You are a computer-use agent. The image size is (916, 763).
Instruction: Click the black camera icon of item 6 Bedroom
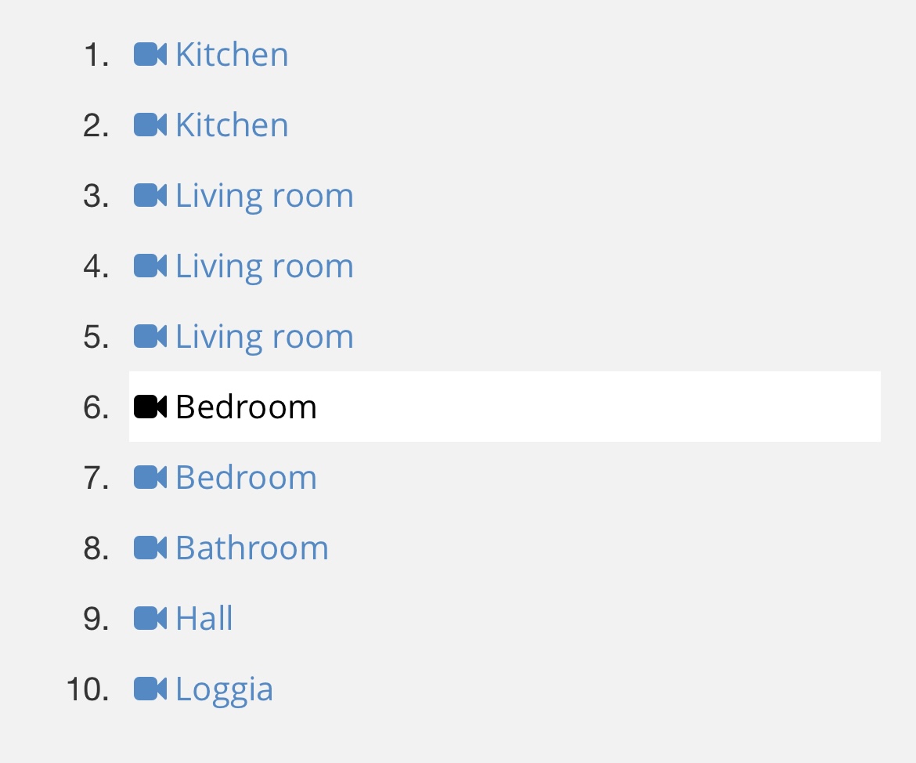(x=150, y=407)
